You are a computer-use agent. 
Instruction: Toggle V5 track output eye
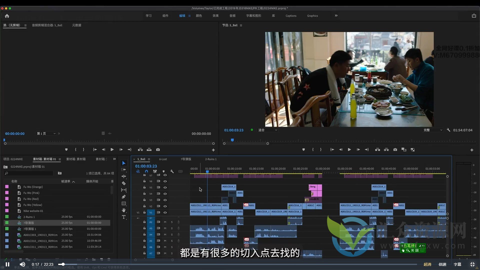point(165,187)
